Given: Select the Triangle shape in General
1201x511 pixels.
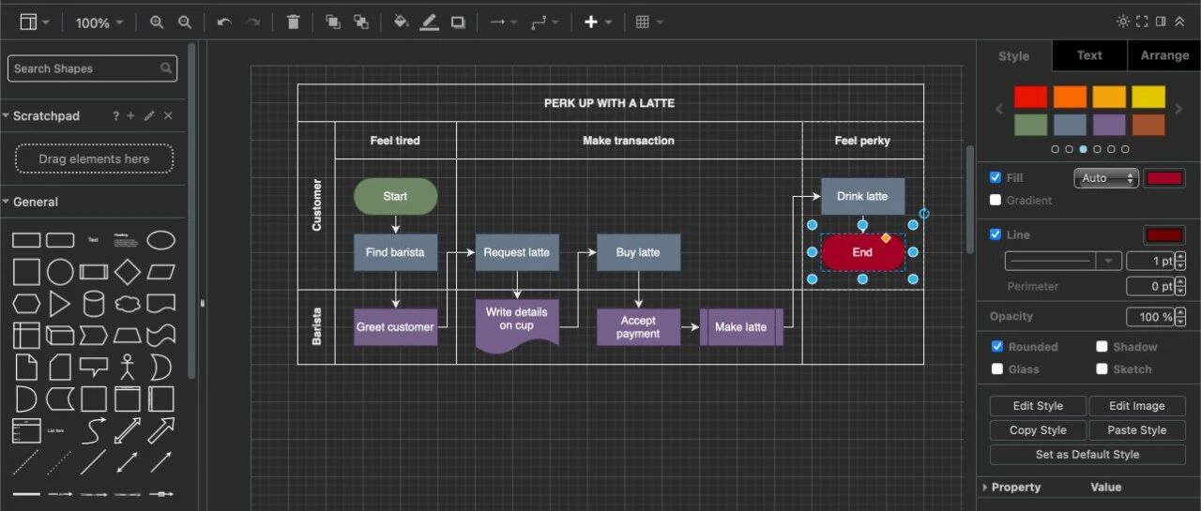Looking at the screenshot, I should pyautogui.click(x=60, y=304).
